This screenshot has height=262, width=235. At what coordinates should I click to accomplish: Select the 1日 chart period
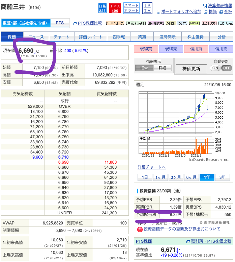click(x=145, y=177)
